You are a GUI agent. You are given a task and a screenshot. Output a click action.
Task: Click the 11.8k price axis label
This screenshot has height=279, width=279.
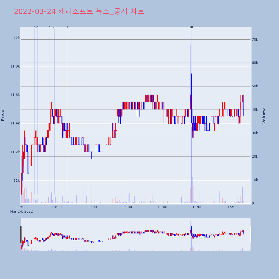pos(15,66)
